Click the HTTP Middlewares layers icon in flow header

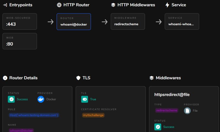pos(113,5)
